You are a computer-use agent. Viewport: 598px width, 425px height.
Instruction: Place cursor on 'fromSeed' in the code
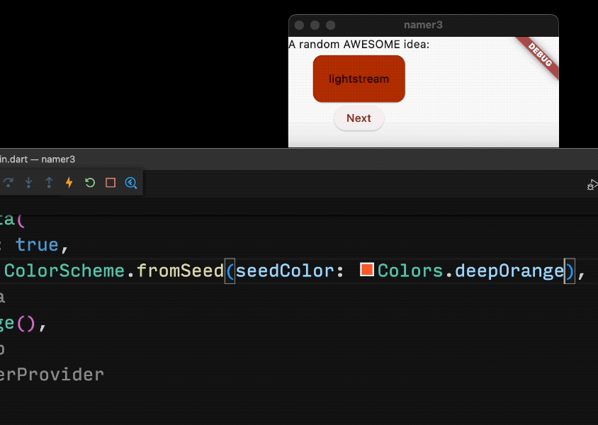coord(180,271)
